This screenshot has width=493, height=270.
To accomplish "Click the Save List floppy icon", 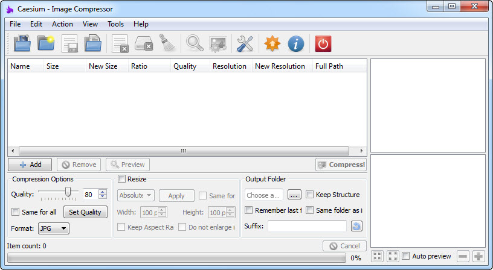I will (69, 43).
